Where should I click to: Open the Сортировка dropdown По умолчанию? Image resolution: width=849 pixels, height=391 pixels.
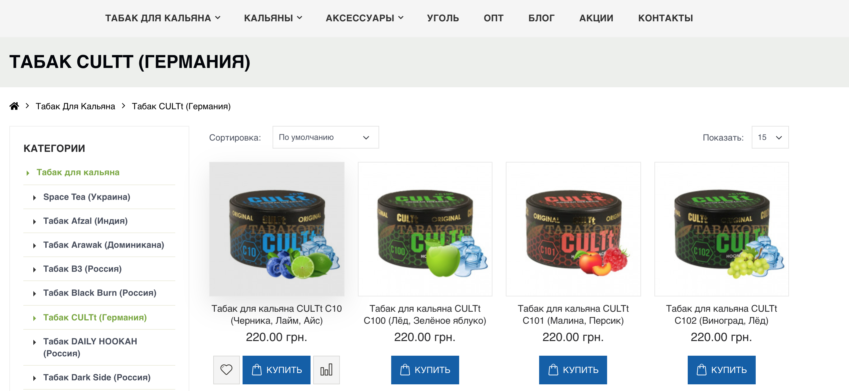pos(326,137)
